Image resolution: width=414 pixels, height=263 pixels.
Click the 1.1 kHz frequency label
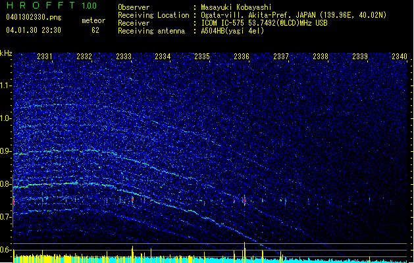coord(6,85)
